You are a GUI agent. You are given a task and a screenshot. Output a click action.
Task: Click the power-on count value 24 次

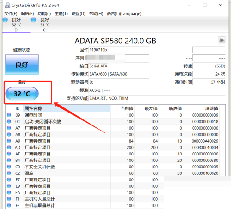(x=209, y=74)
